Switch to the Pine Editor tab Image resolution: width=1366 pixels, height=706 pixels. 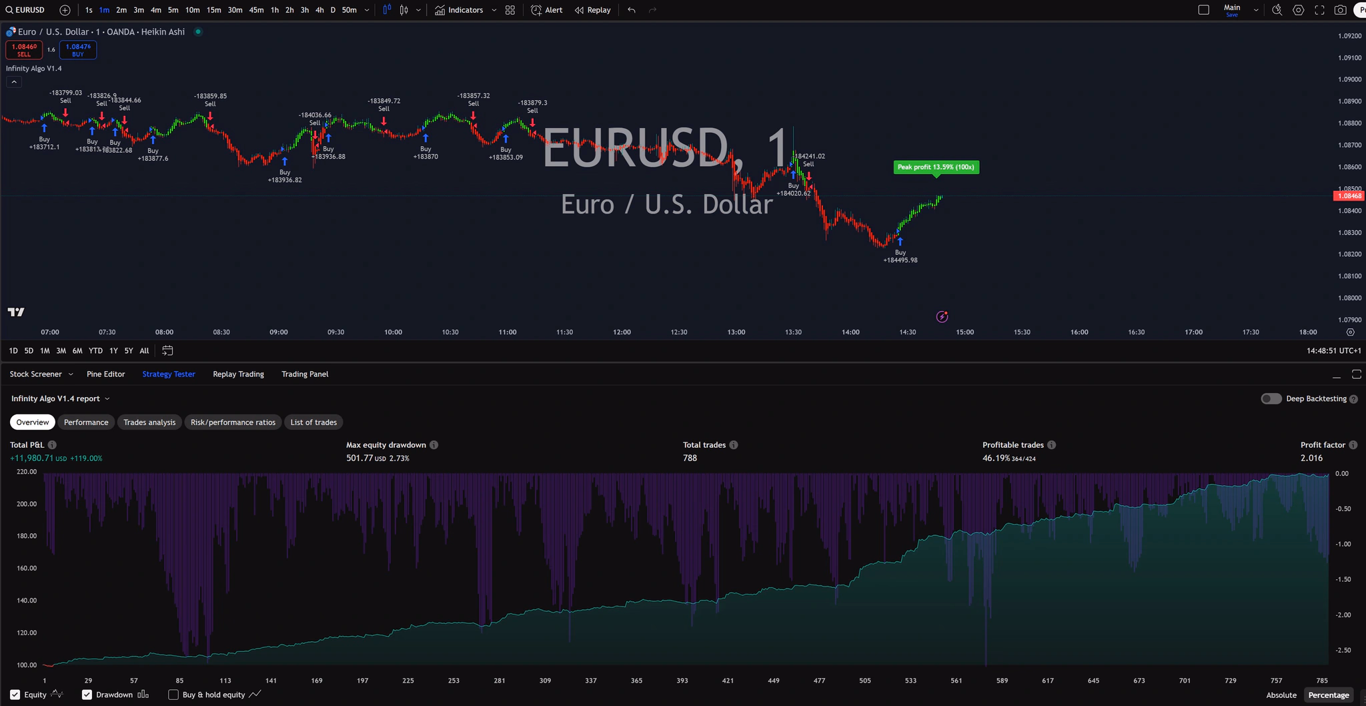click(x=105, y=374)
